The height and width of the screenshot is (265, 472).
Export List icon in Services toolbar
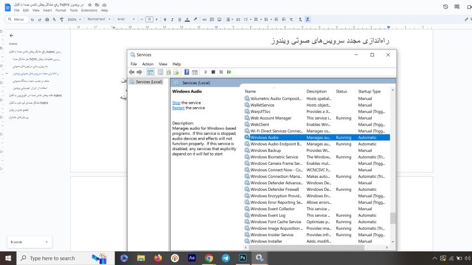(x=176, y=72)
